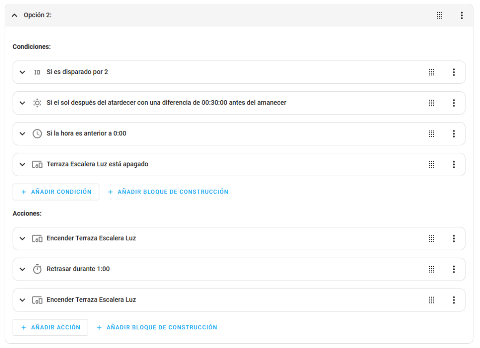Click drag handle on the sun condition row
This screenshot has height=348, width=480.
coord(431,103)
